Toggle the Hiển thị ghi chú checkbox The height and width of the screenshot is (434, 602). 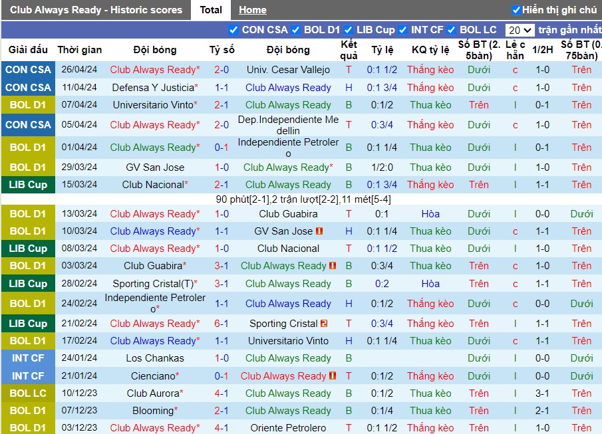coord(516,10)
